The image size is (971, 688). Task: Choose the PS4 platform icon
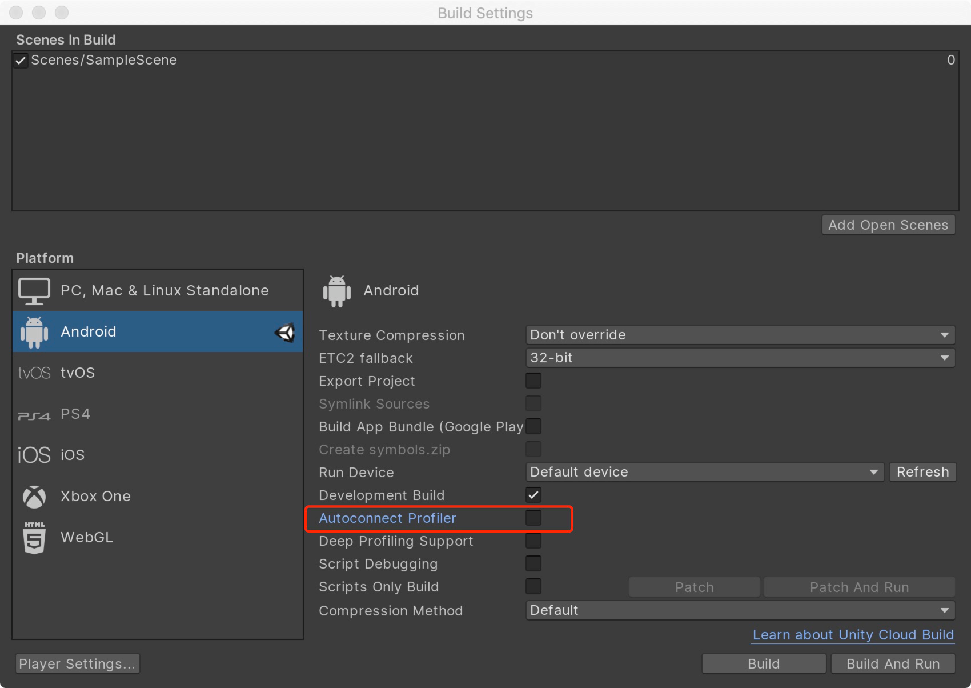point(34,415)
